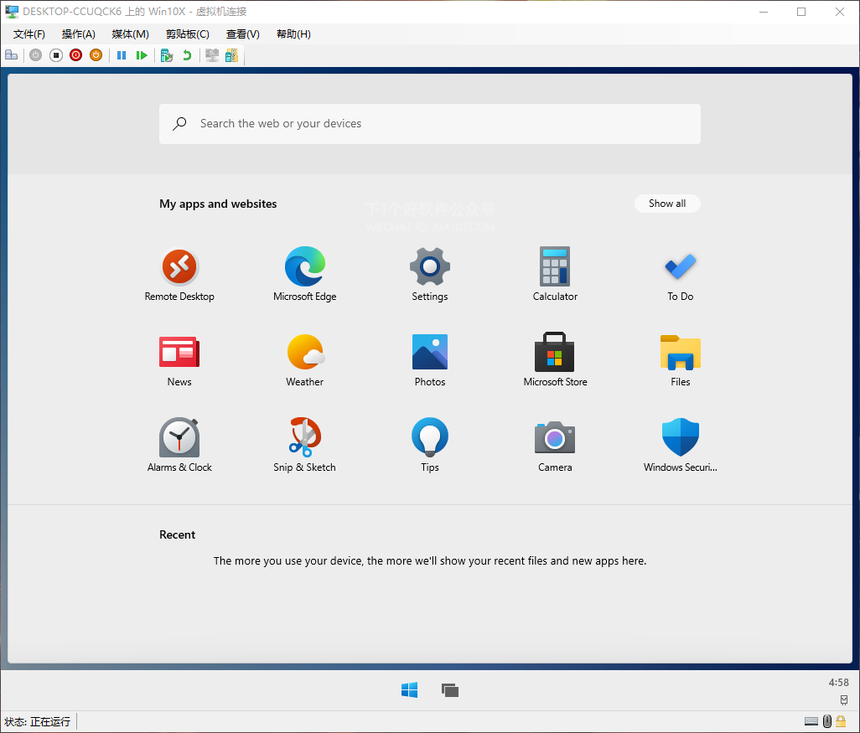Click the notification icon below the clock
Image resolution: width=860 pixels, height=733 pixels.
(x=843, y=700)
